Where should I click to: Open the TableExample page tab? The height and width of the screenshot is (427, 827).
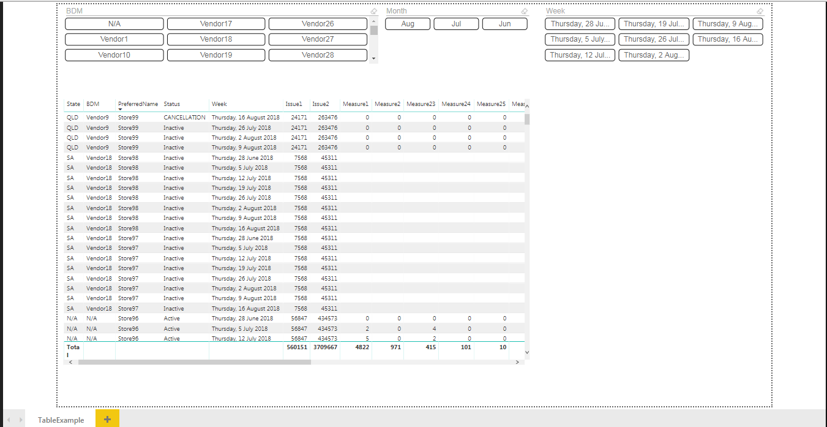61,420
